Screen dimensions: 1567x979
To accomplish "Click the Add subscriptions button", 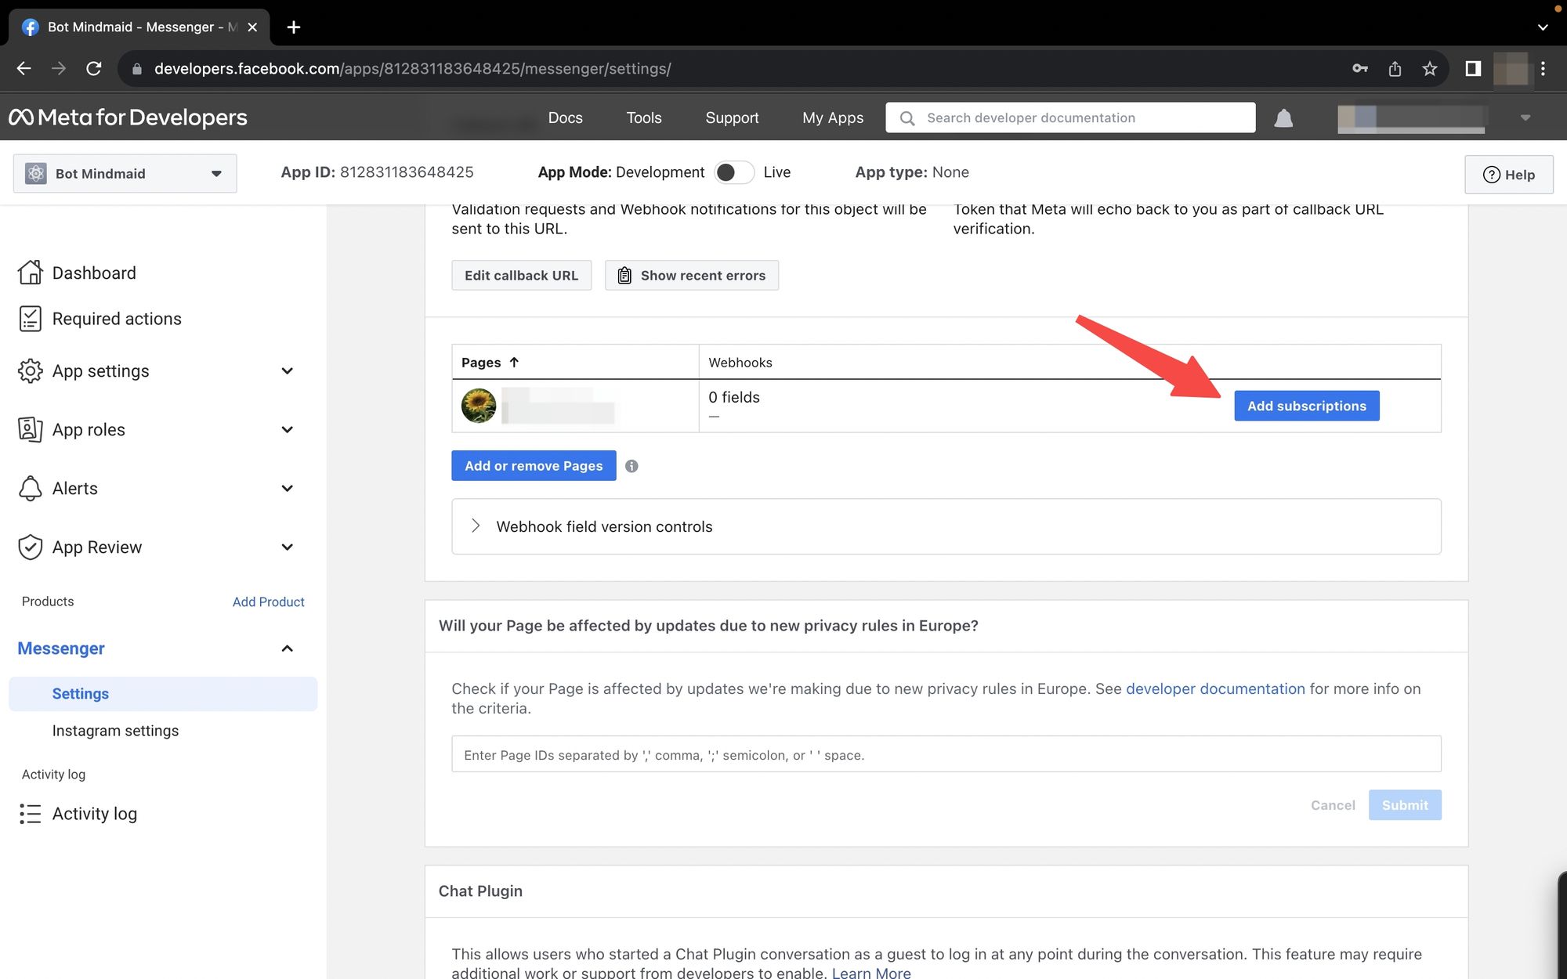I will [x=1306, y=406].
